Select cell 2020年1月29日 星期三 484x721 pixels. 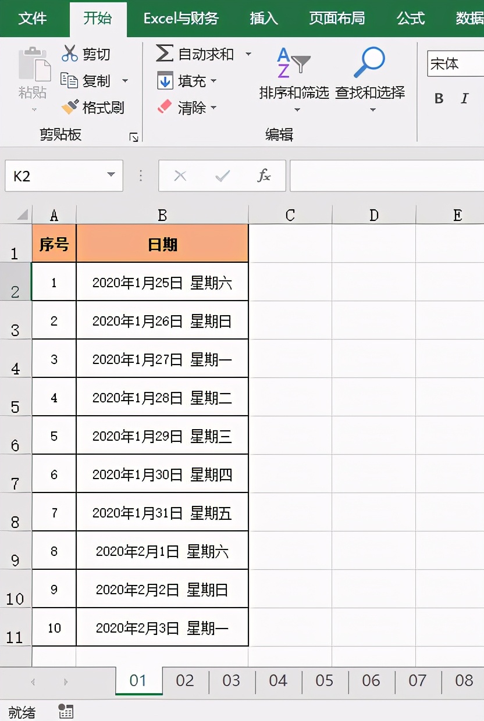pos(162,436)
